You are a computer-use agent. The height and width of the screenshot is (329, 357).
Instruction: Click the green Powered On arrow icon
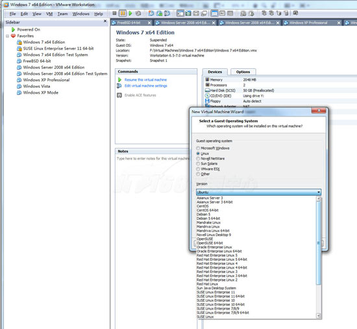tap(13, 29)
